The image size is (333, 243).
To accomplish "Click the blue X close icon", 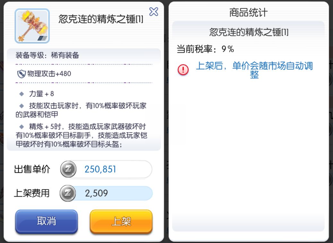I will [x=154, y=12].
